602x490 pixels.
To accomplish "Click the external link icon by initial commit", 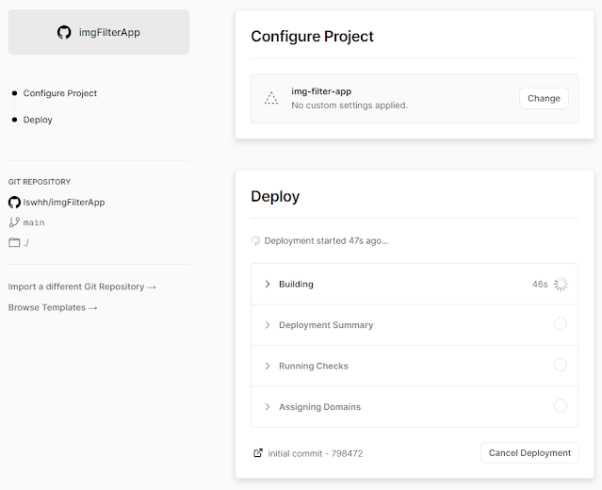I will tap(258, 453).
